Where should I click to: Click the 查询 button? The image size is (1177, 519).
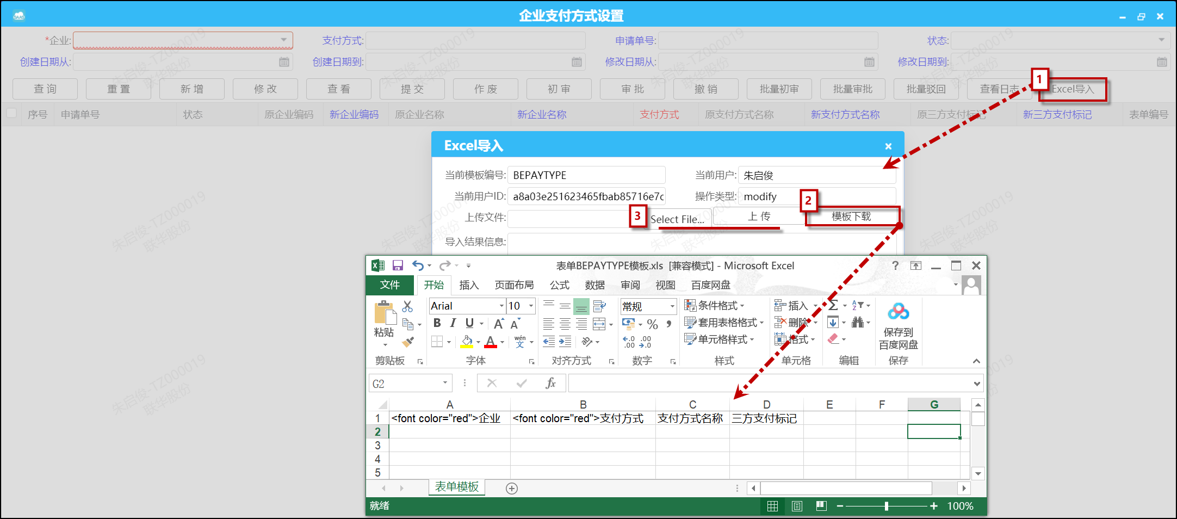coord(45,89)
